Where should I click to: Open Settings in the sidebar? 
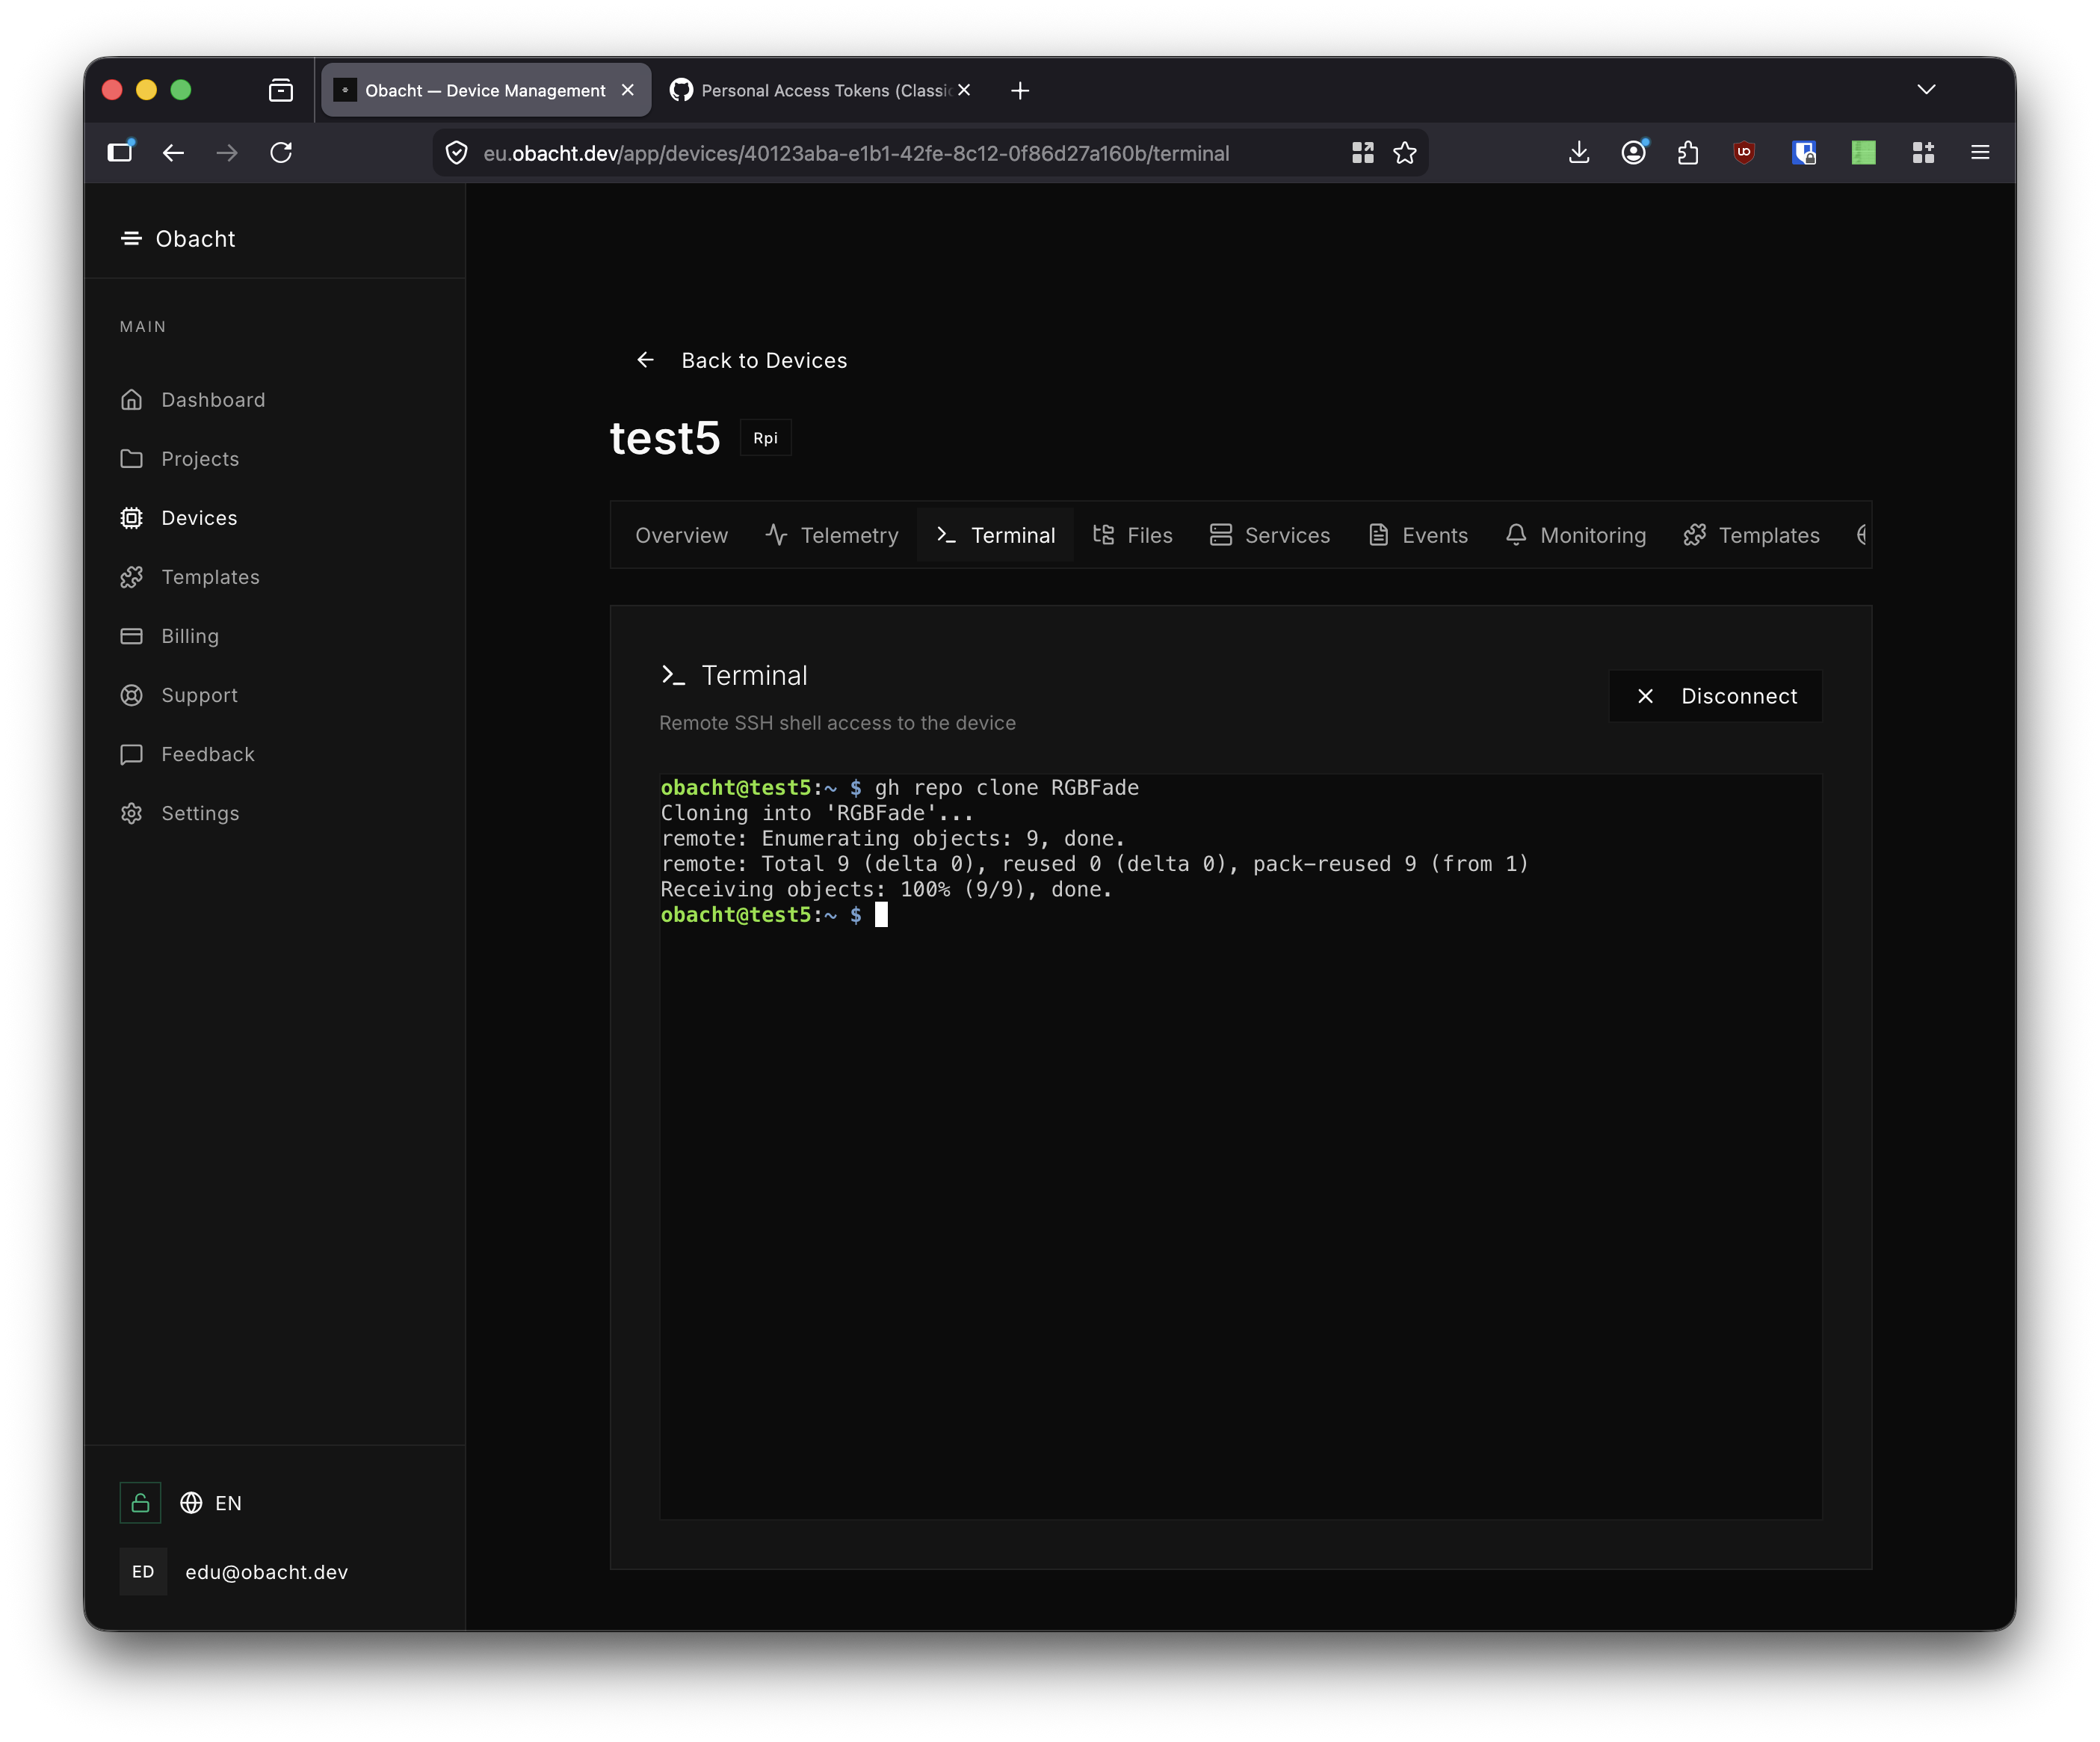coord(180,813)
